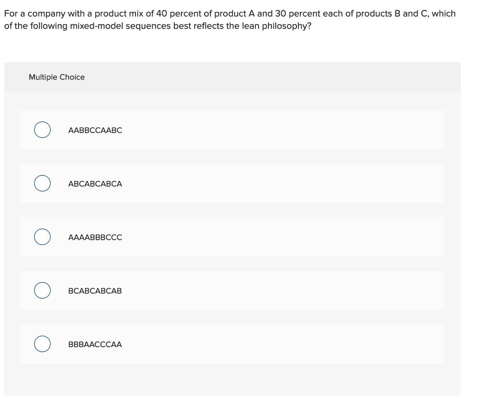Click the answer text ABCABCABCA

click(95, 183)
